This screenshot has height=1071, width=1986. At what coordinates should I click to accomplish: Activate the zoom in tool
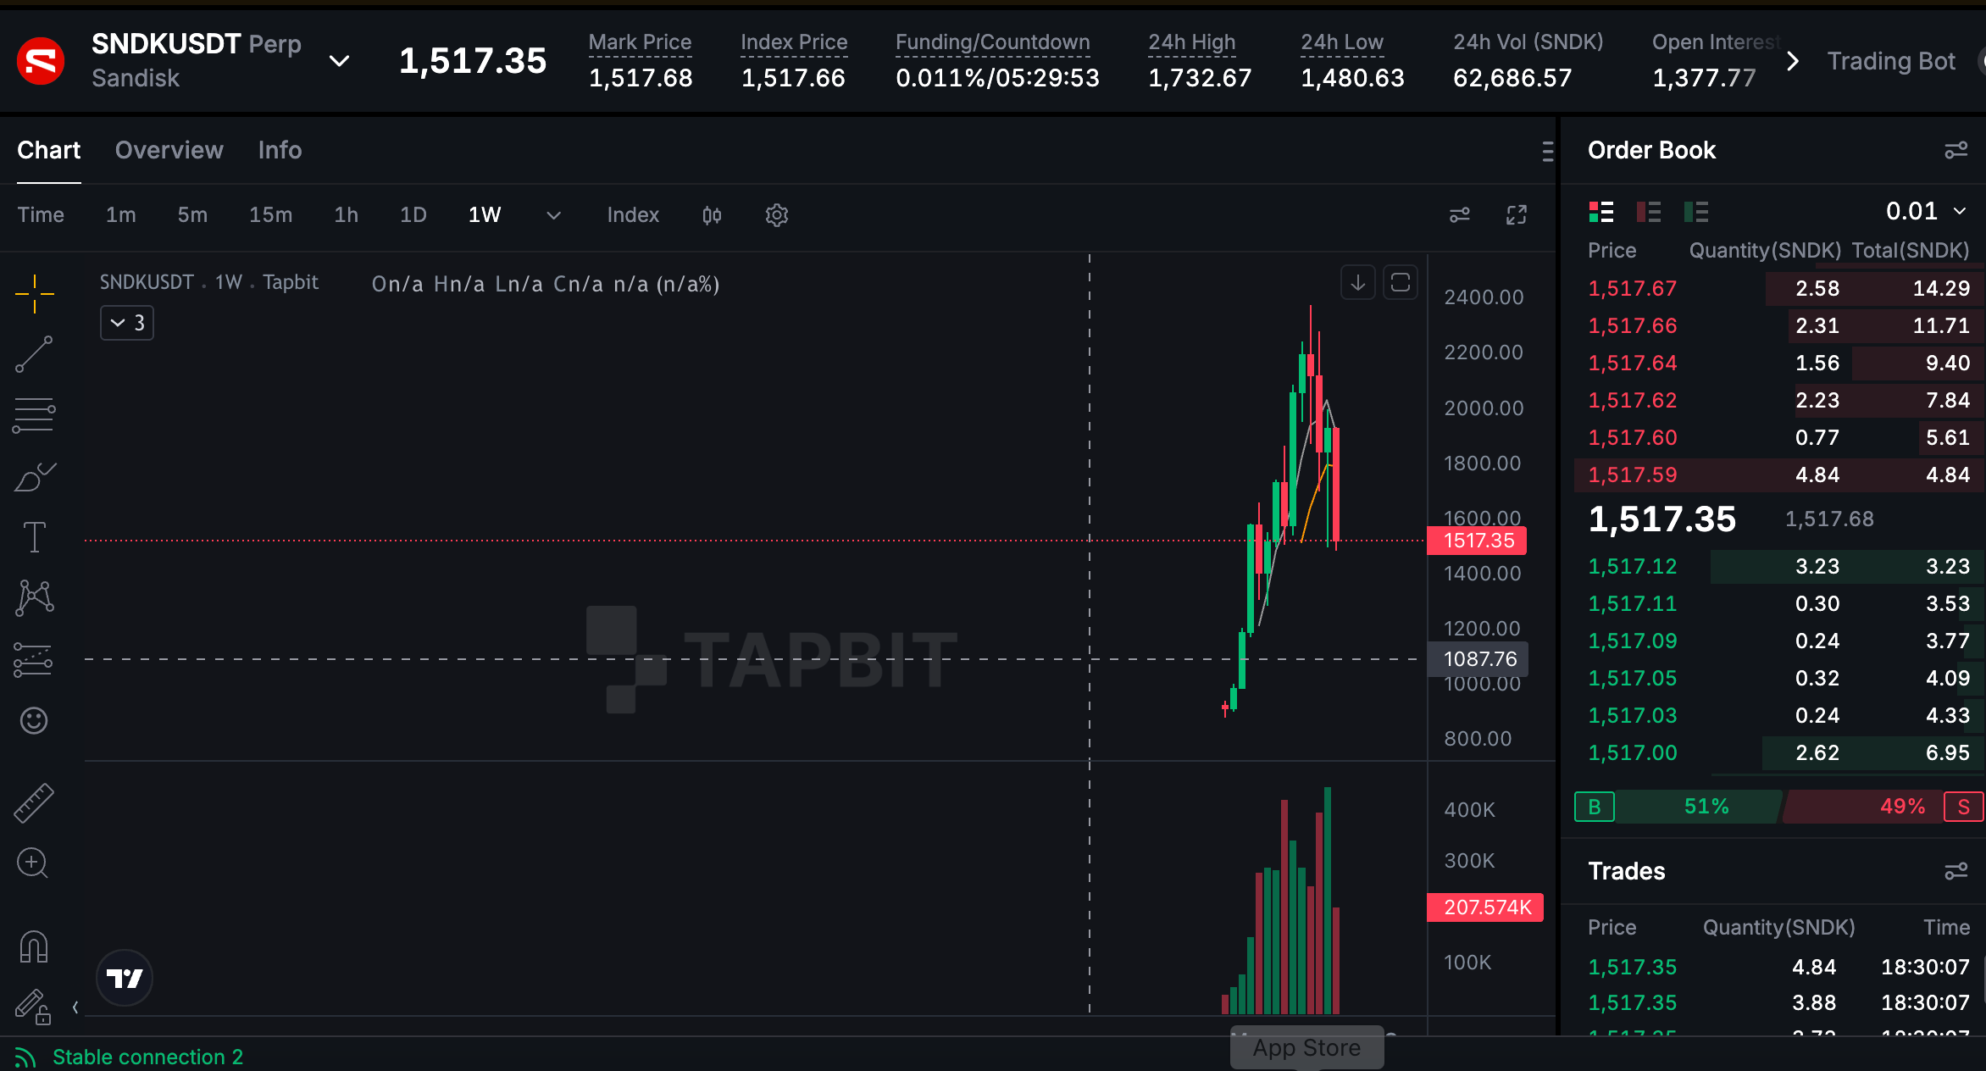pos(34,863)
